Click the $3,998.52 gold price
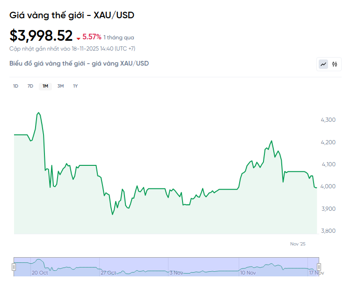351x297 pixels. (x=41, y=36)
